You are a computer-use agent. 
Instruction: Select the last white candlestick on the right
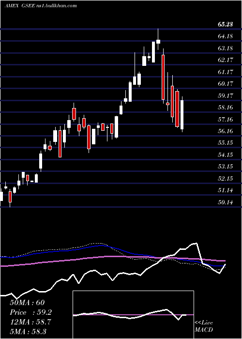pos(182,115)
